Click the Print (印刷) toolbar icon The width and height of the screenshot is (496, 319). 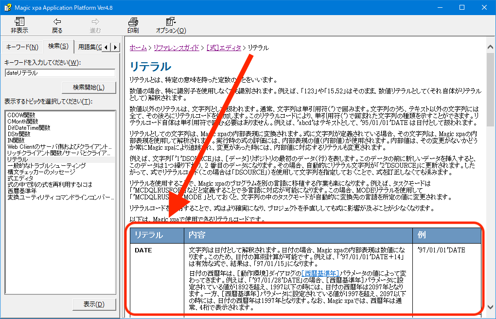(x=133, y=22)
